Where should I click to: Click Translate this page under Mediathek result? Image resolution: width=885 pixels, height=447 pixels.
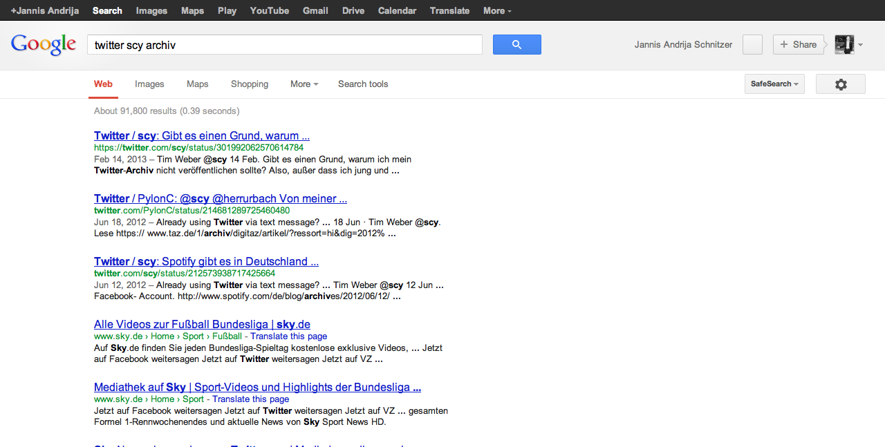pyautogui.click(x=251, y=399)
